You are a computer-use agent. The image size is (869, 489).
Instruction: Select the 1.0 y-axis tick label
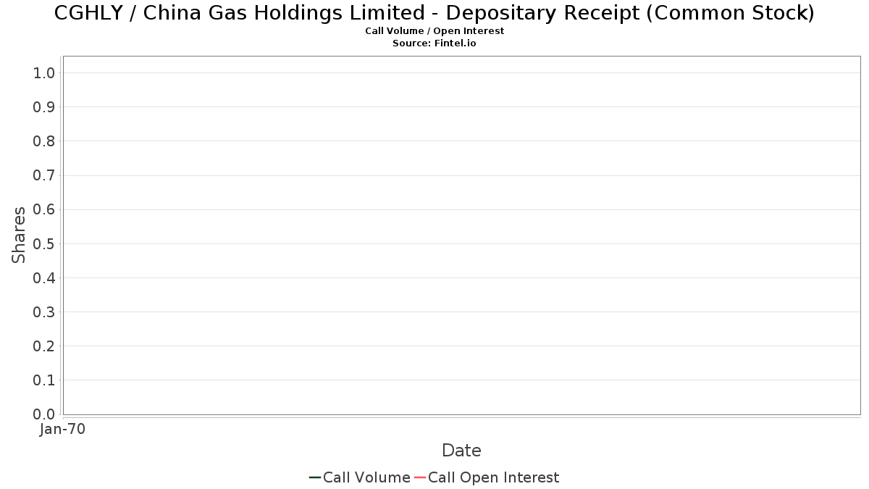44,72
